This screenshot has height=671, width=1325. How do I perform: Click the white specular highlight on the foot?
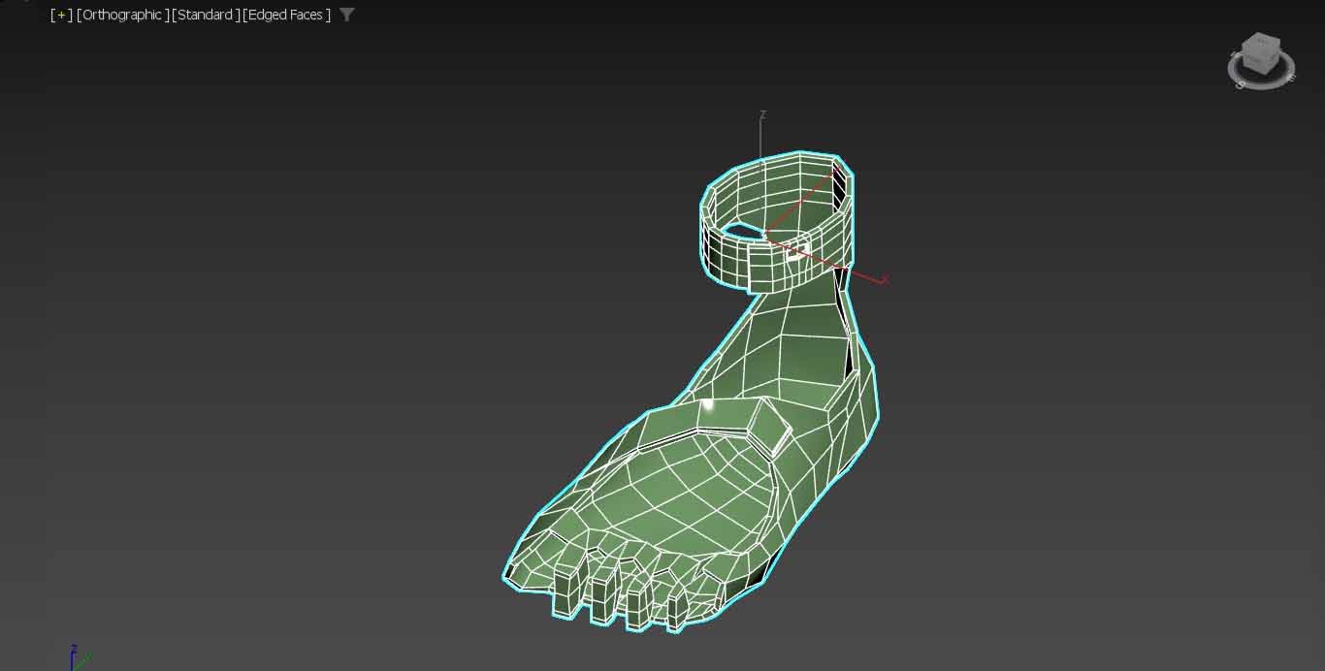708,404
